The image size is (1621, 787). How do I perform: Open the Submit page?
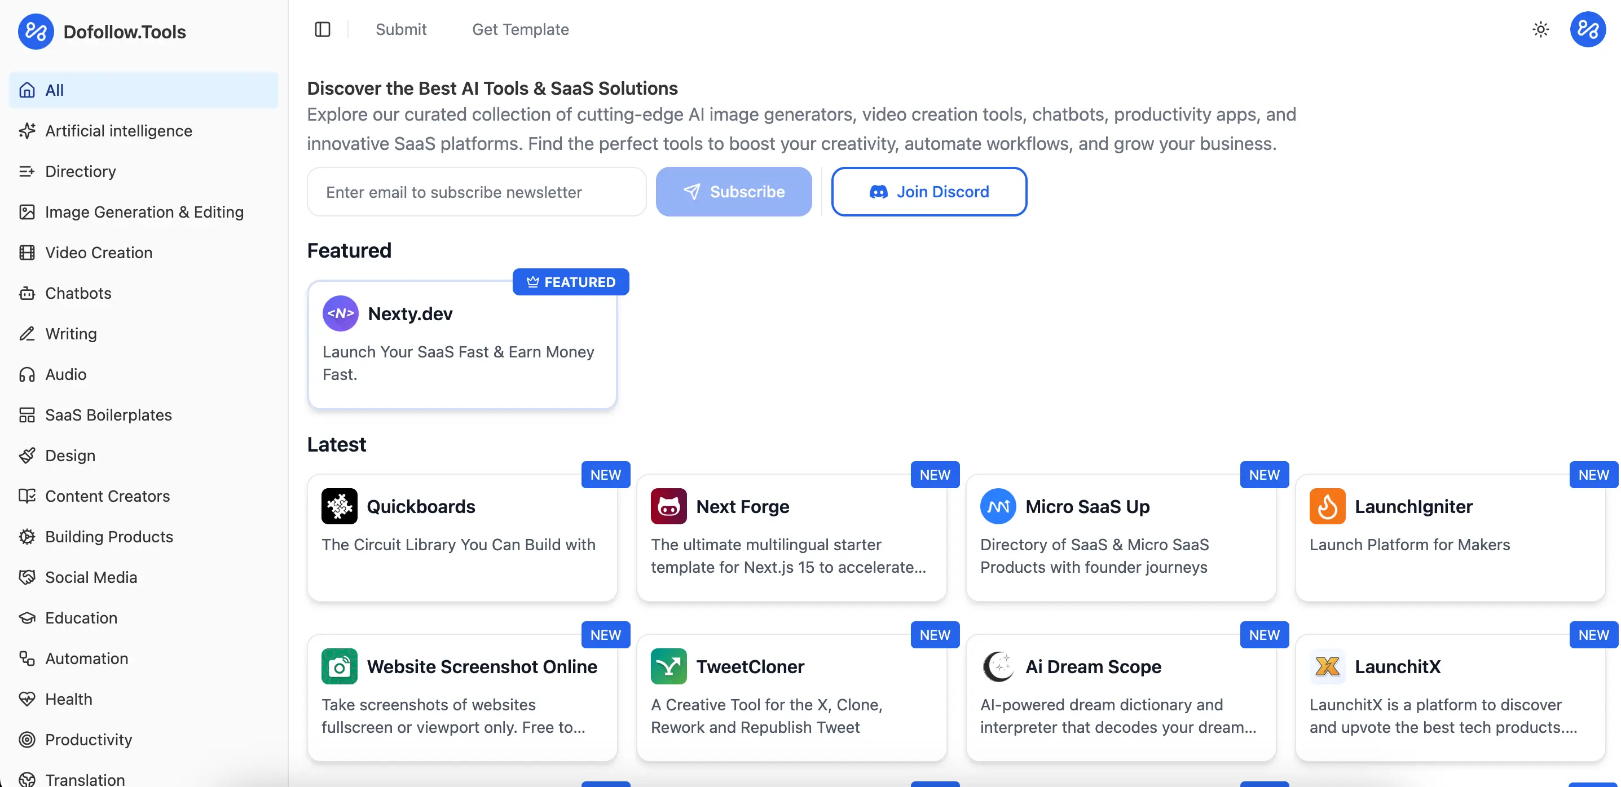click(x=401, y=29)
